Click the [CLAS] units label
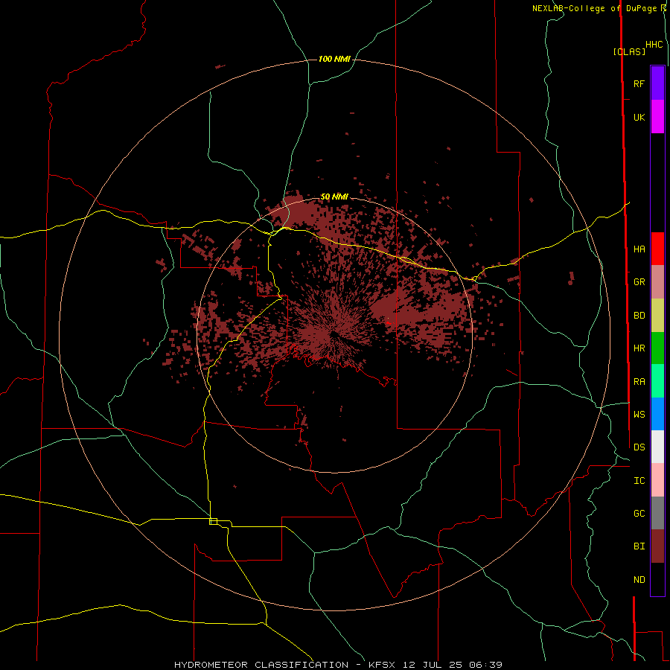 [629, 51]
